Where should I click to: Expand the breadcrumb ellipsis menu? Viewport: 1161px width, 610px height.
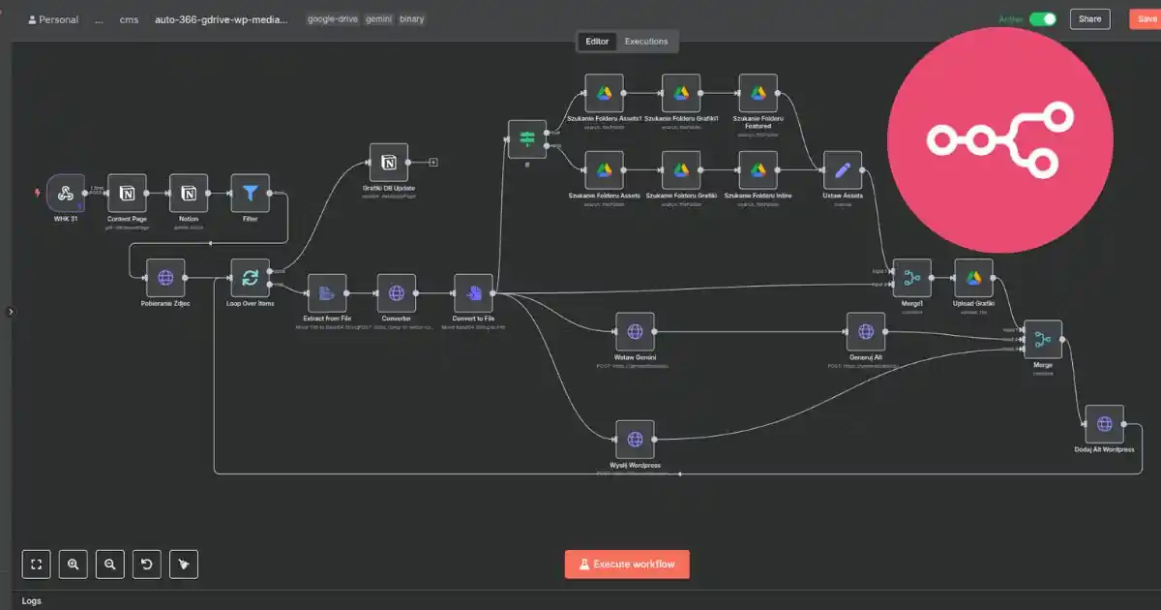pyautogui.click(x=99, y=19)
